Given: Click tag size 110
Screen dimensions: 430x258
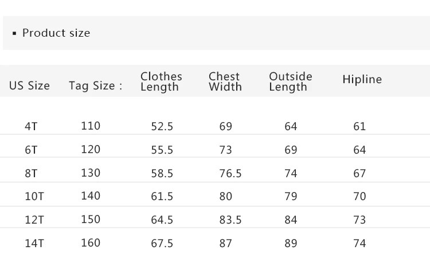Looking at the screenshot, I should [91, 126].
